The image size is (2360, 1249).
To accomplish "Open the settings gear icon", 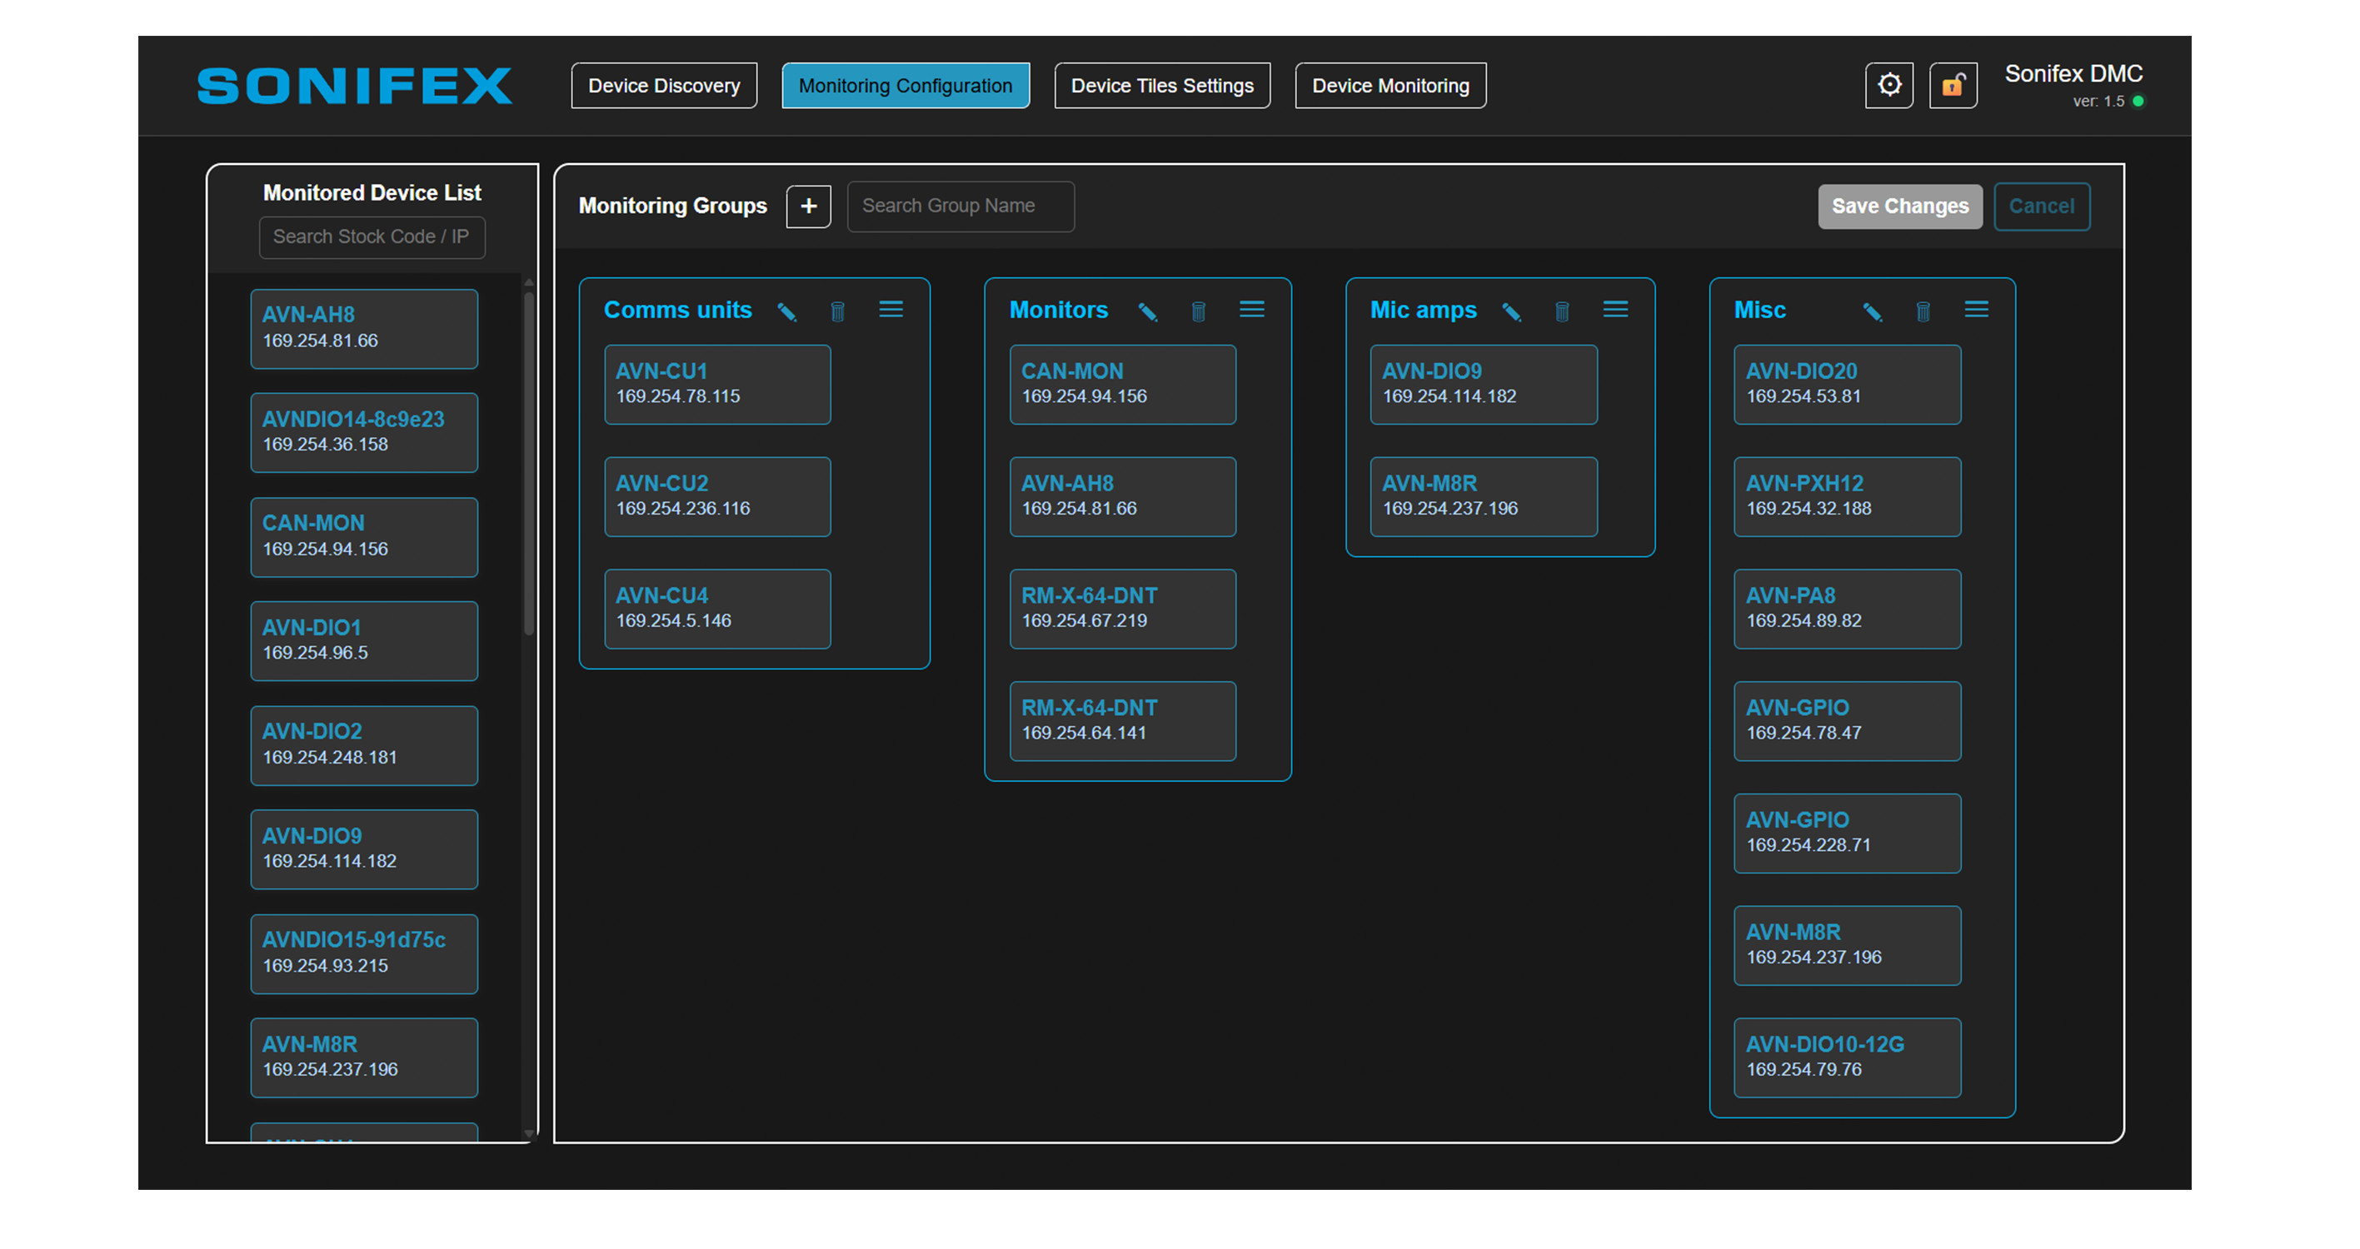I will click(1888, 85).
